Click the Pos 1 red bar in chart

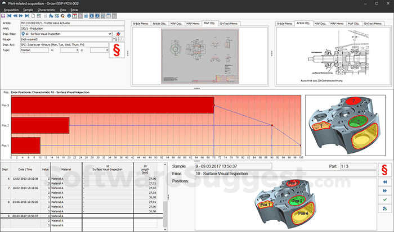tap(26, 145)
